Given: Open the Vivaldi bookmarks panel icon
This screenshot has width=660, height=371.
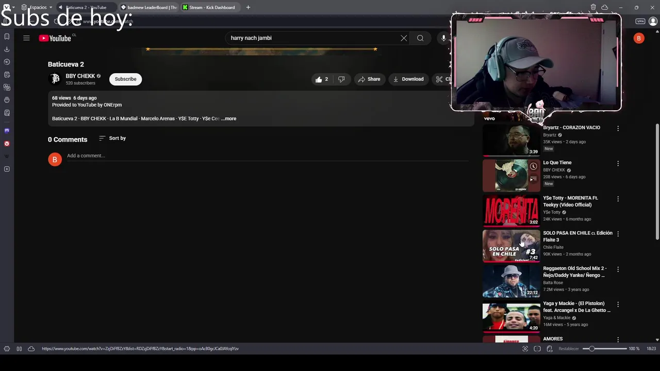Looking at the screenshot, I should click(x=7, y=37).
